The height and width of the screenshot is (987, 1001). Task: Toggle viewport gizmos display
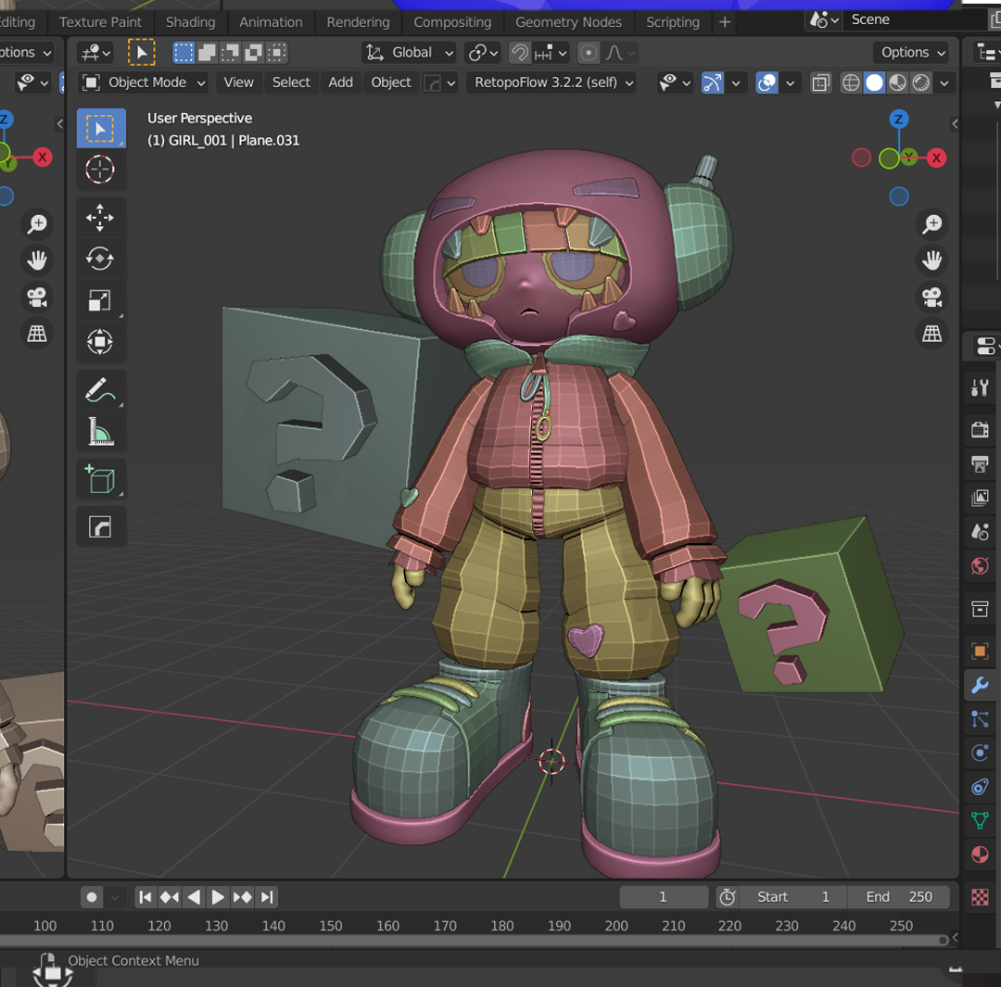(712, 82)
